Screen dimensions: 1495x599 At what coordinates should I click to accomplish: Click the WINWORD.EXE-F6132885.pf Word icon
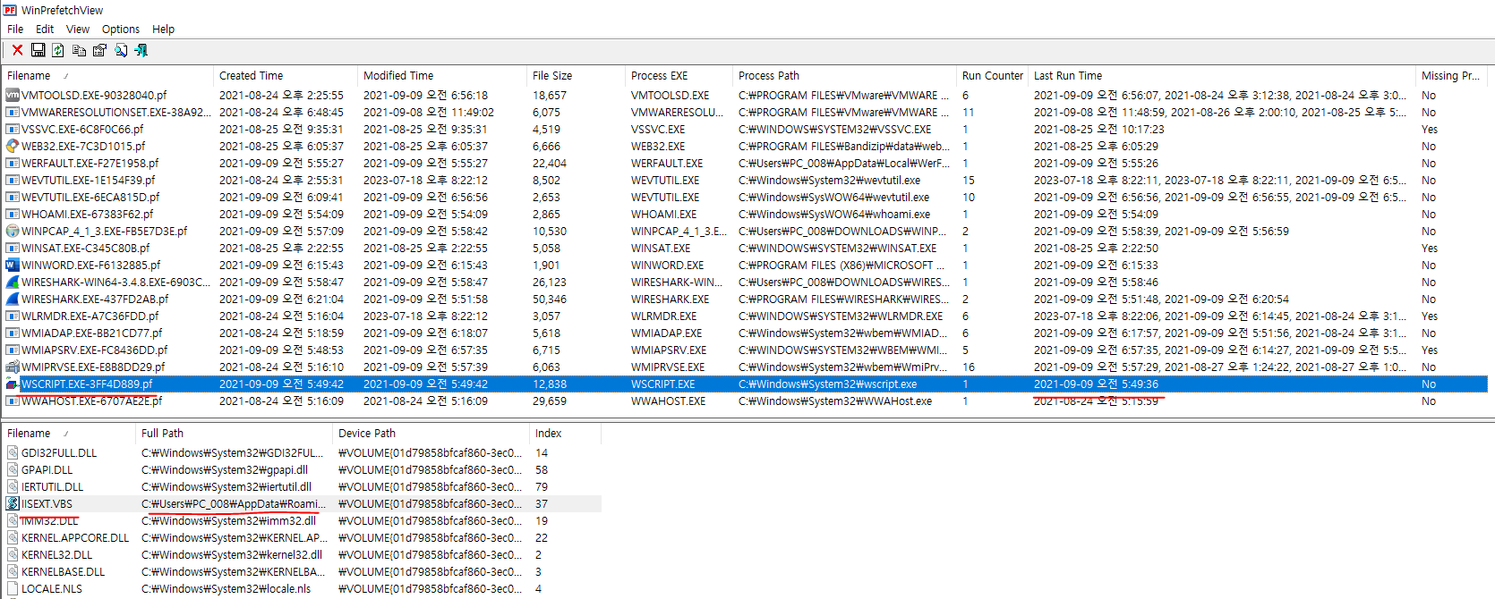13,266
